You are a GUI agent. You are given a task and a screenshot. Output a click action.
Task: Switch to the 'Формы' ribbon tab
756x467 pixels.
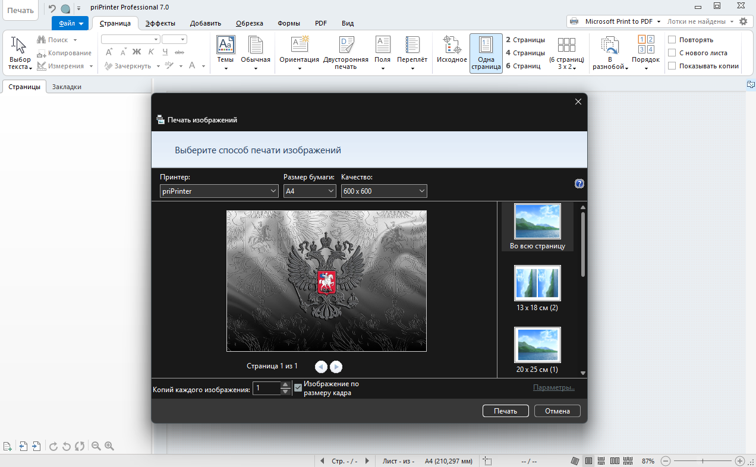288,23
